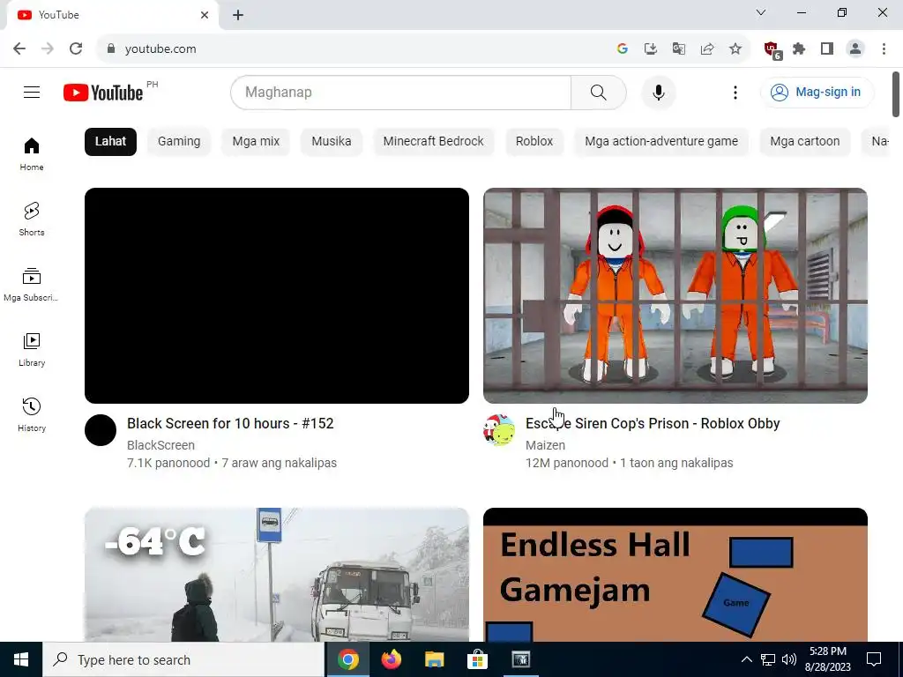Go forward with browser forward arrow
This screenshot has height=677, width=903.
(x=48, y=48)
